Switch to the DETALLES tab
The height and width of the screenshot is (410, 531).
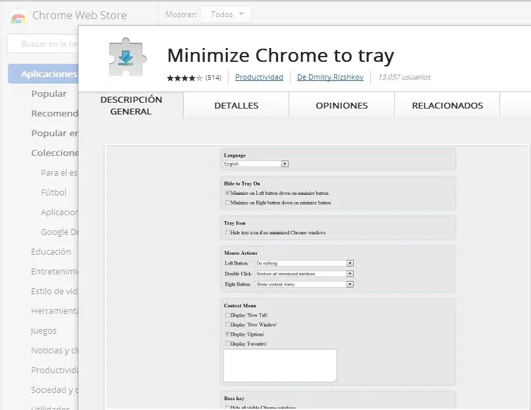[x=237, y=105]
